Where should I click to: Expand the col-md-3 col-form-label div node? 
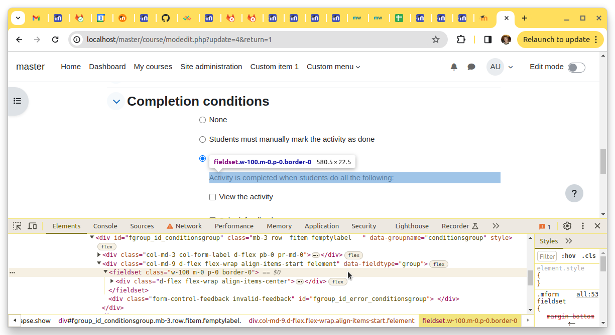[99, 255]
